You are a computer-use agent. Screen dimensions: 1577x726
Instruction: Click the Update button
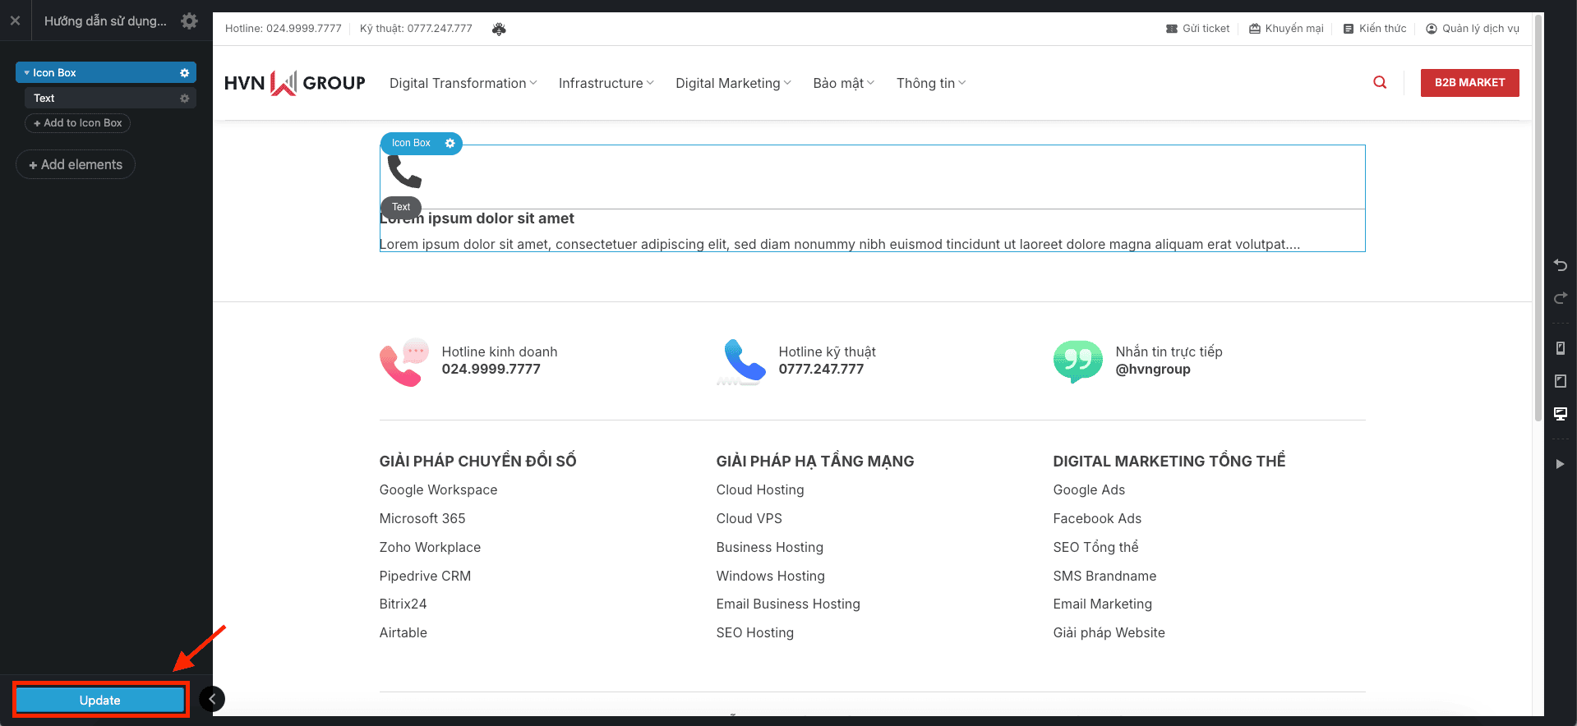(100, 700)
